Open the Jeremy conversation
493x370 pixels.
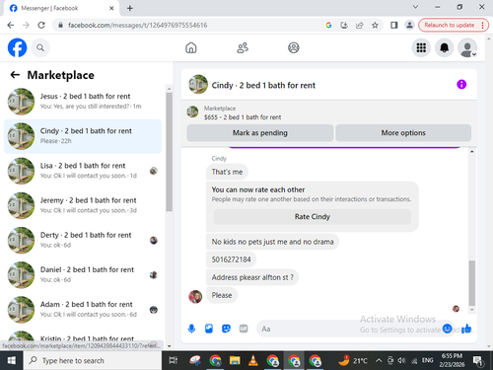[x=83, y=205]
